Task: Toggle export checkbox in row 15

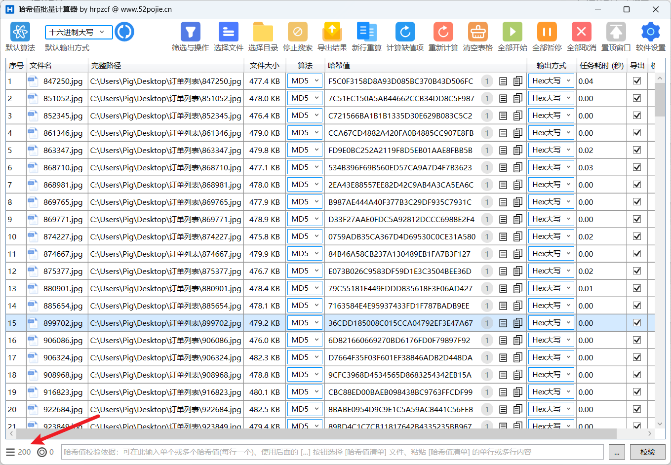Action: (x=637, y=323)
